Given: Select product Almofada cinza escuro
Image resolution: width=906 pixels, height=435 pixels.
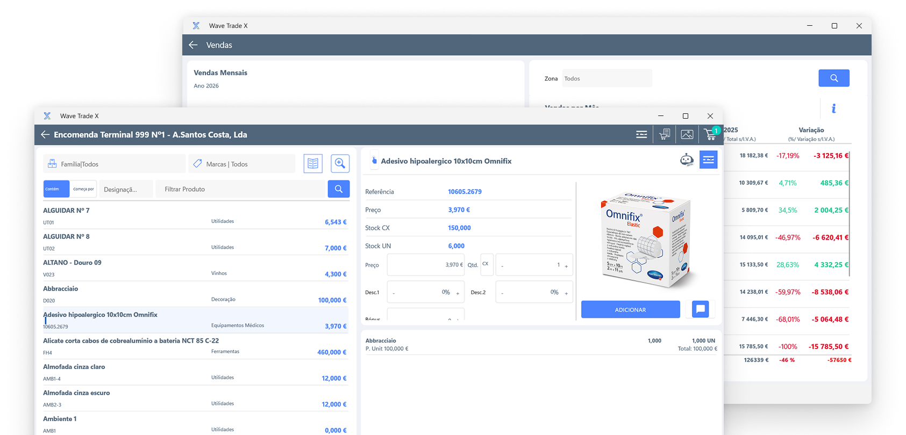Looking at the screenshot, I should [x=196, y=398].
